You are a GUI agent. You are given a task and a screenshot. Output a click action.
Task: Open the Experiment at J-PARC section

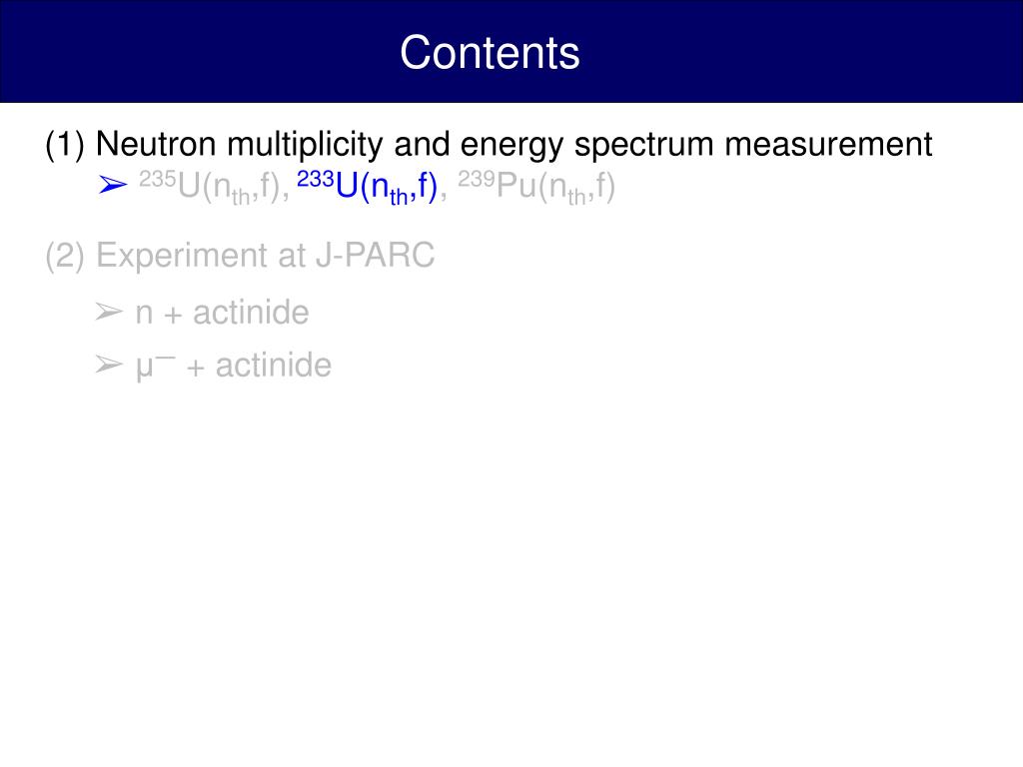pyautogui.click(x=240, y=255)
